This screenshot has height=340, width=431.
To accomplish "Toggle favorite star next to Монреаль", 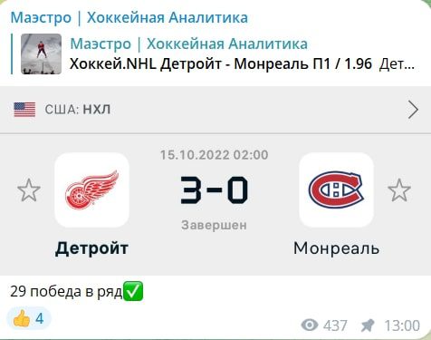I will click(x=399, y=190).
